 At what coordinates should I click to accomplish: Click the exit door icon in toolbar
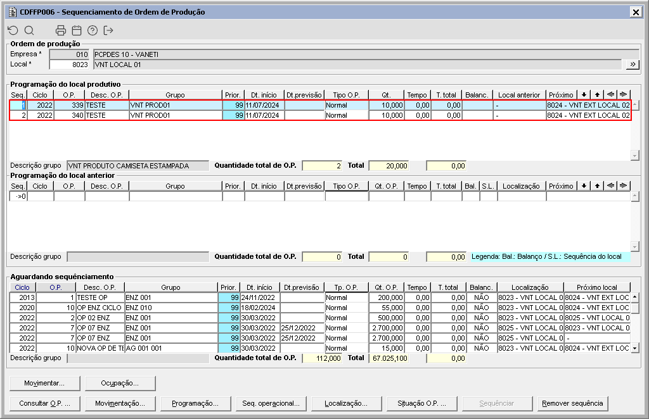[x=108, y=30]
